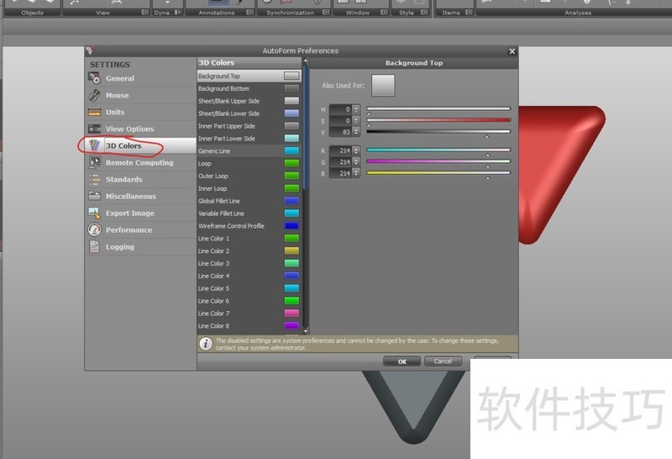Viewport: 672px width, 459px height.
Task: Adjust the B value stepper arrows
Action: pyautogui.click(x=356, y=173)
